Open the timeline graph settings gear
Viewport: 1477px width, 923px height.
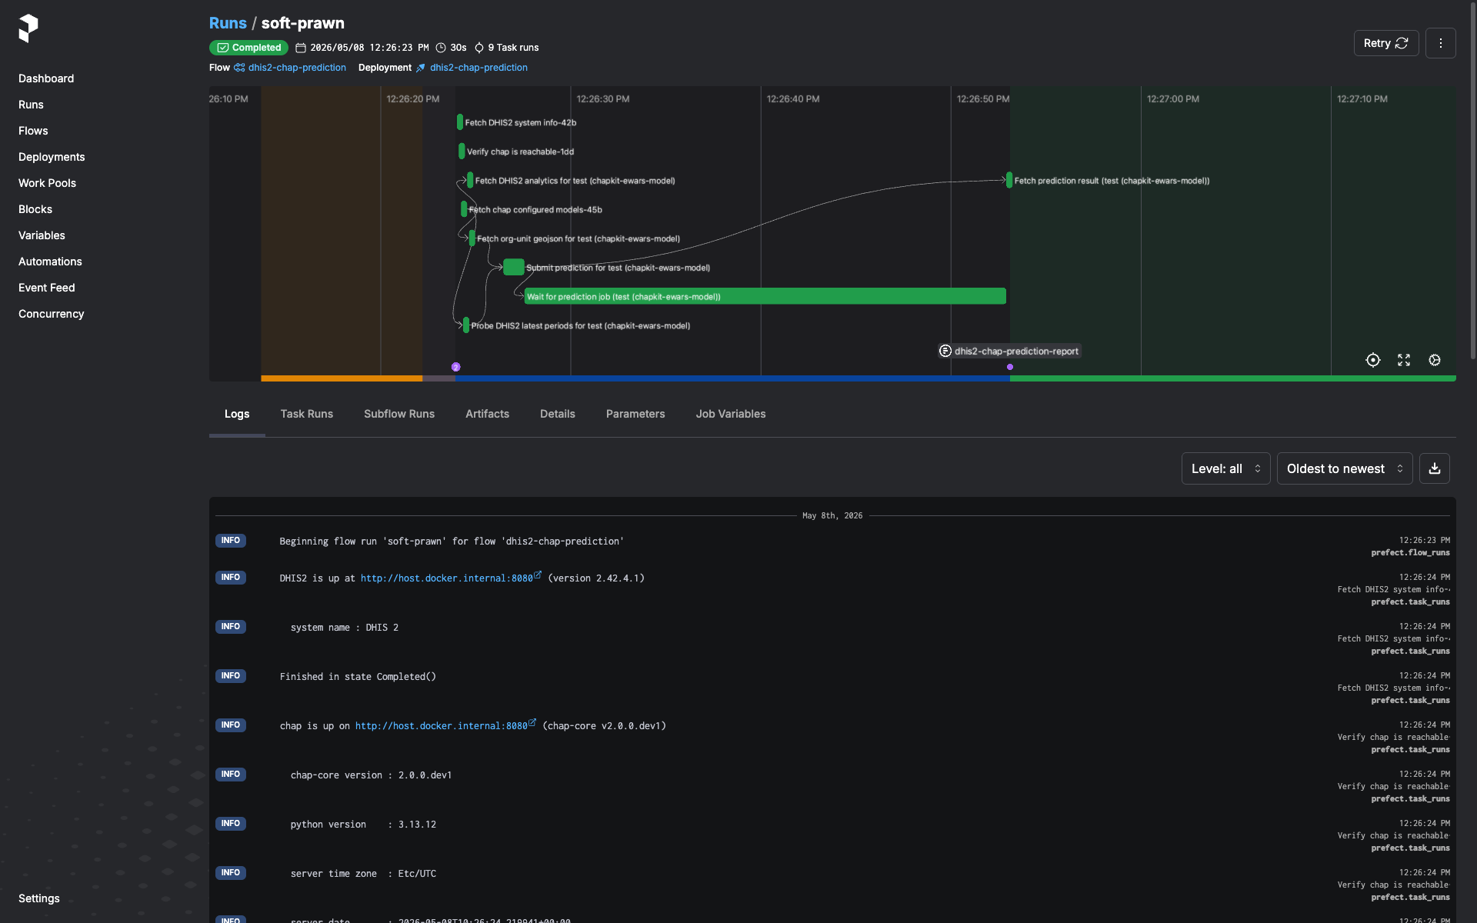click(1435, 360)
